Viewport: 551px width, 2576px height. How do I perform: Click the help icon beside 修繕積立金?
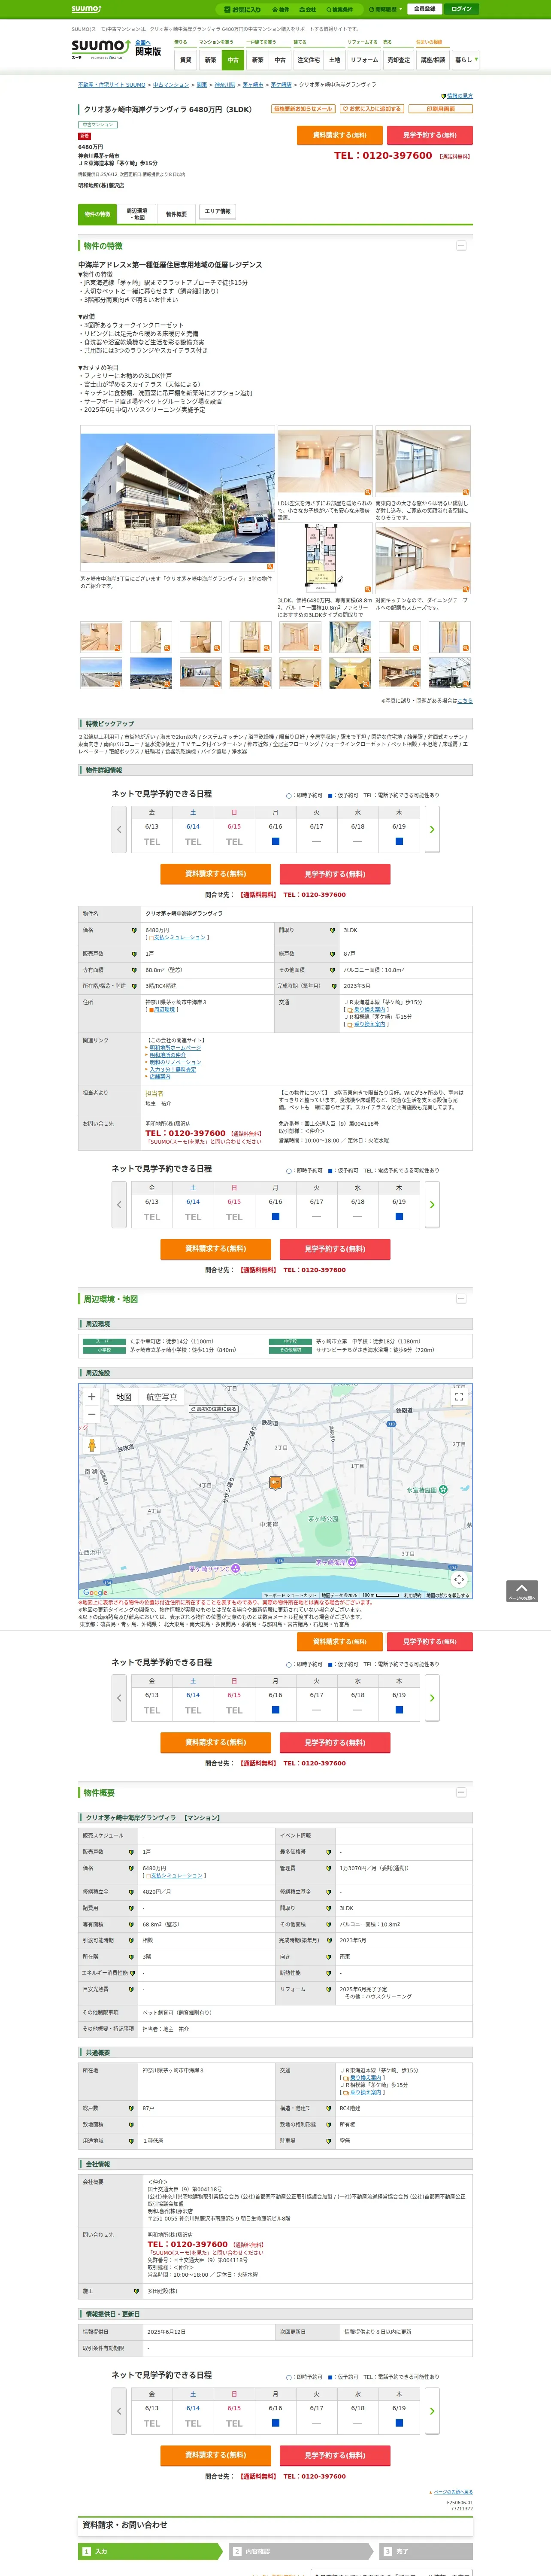(x=131, y=1892)
